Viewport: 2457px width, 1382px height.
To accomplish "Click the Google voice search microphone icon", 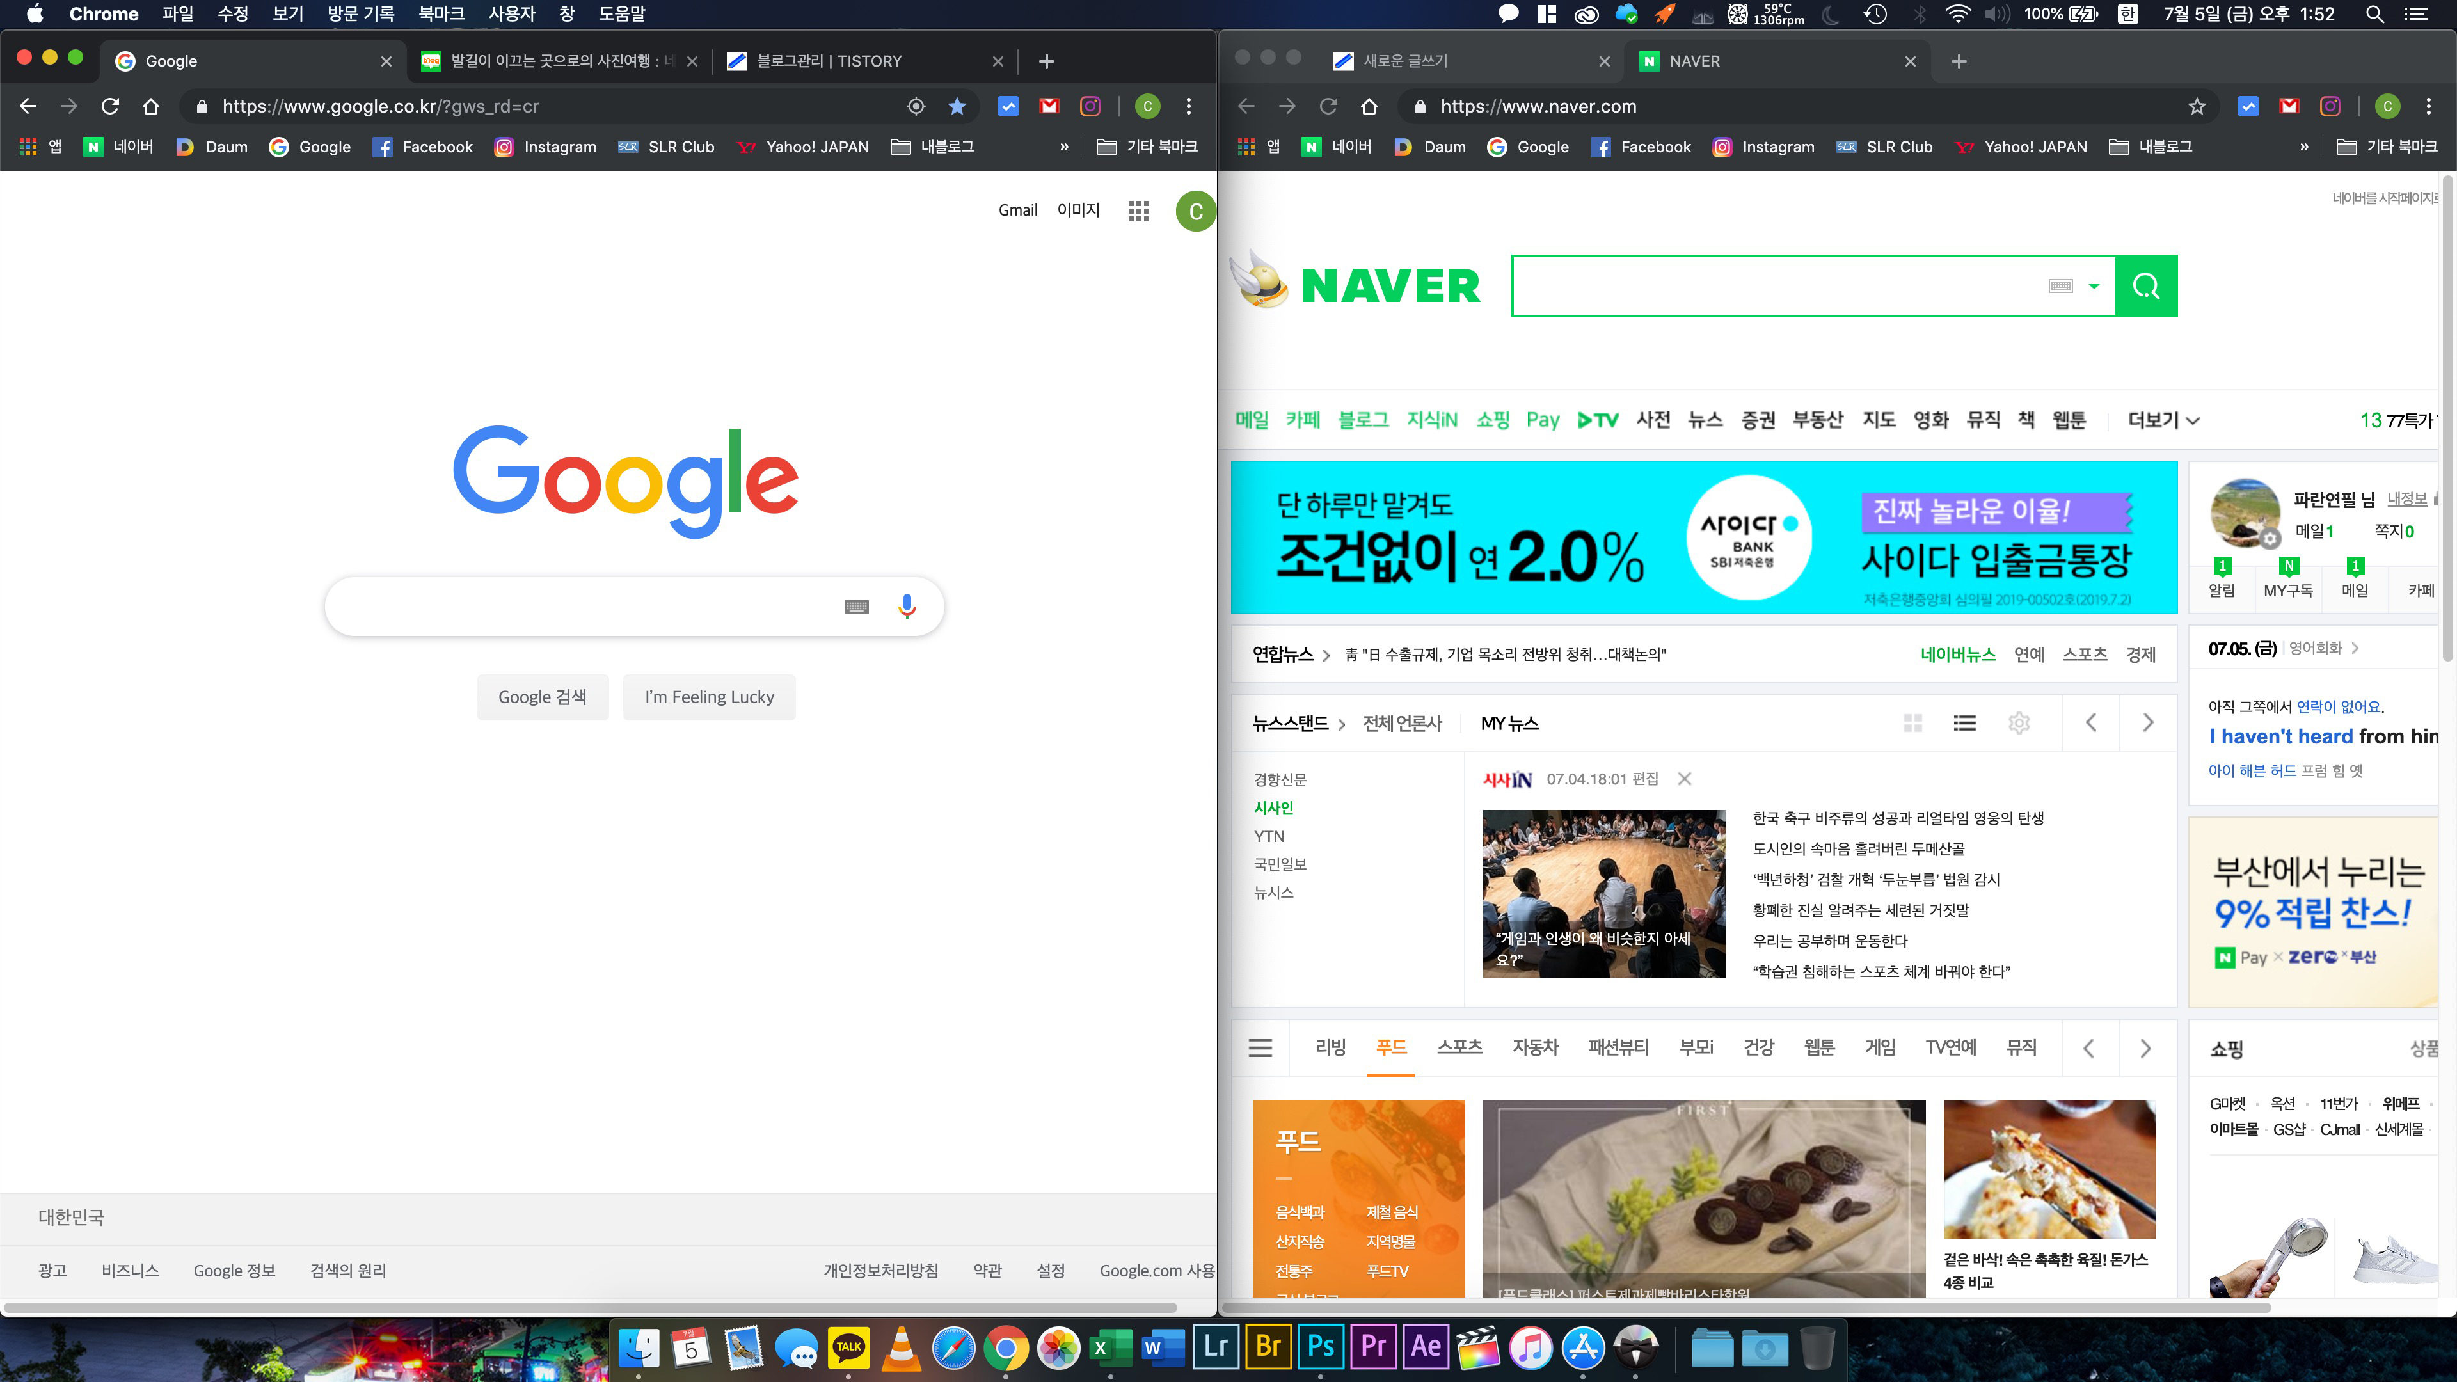I will pos(906,607).
